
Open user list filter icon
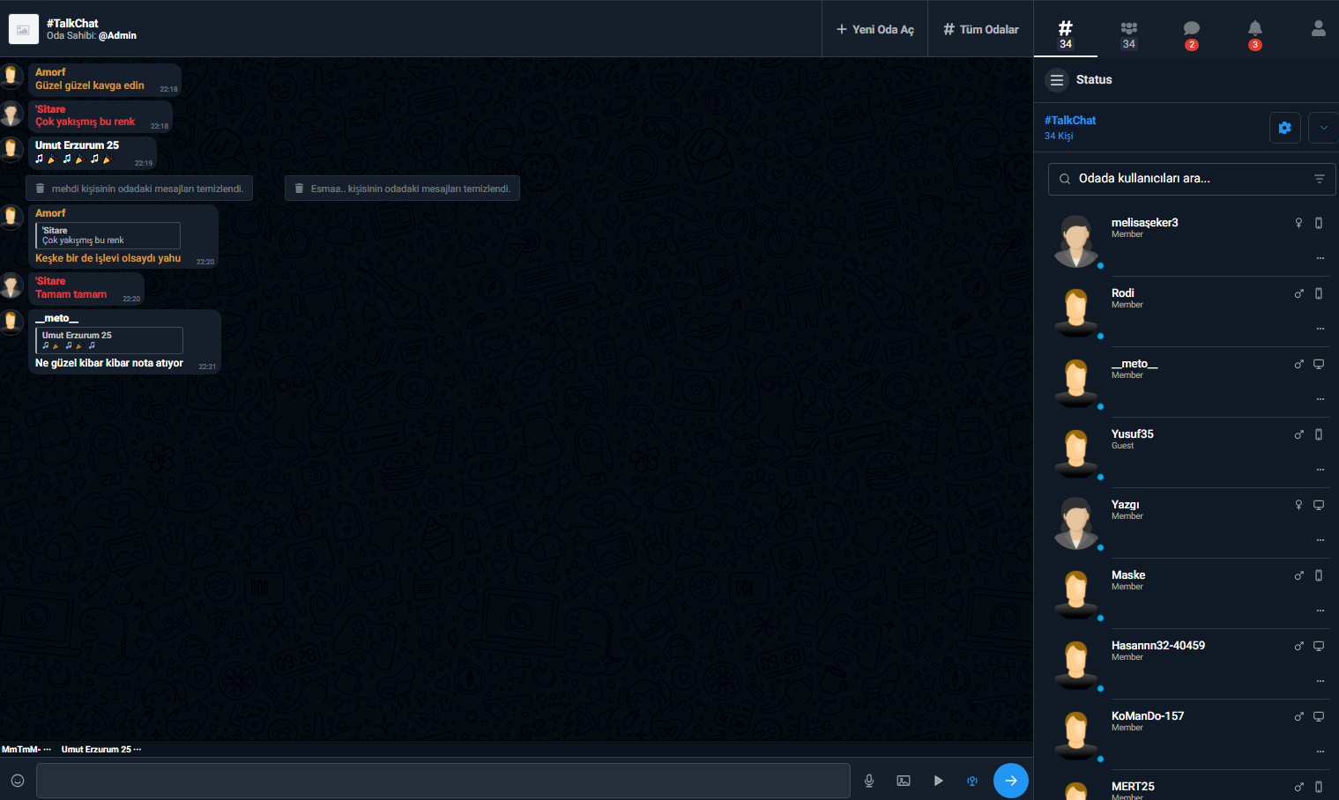1320,179
